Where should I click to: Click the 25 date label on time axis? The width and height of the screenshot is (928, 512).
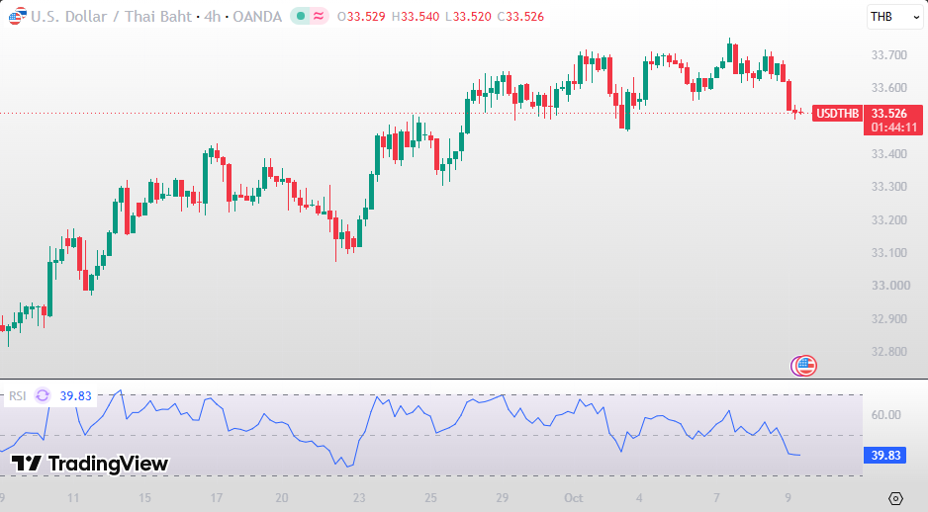[430, 498]
